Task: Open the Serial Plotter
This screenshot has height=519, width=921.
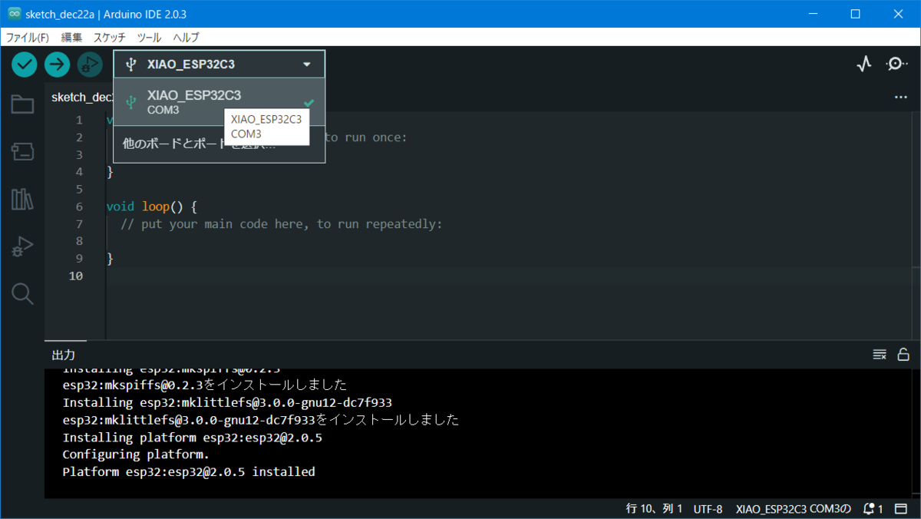Action: point(864,64)
